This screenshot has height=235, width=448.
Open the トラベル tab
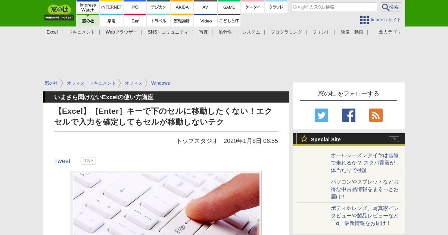click(159, 21)
